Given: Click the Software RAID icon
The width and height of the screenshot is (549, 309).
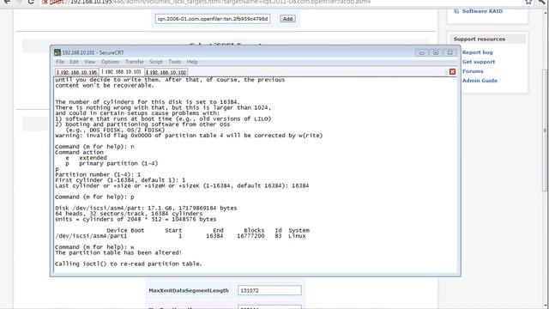Looking at the screenshot, I should [456, 11].
